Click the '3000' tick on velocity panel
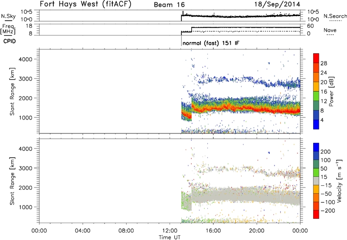The image size is (347, 240). tap(25, 168)
